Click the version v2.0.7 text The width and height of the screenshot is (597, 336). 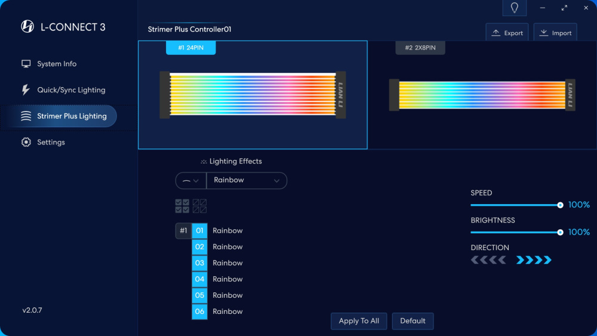click(x=32, y=310)
